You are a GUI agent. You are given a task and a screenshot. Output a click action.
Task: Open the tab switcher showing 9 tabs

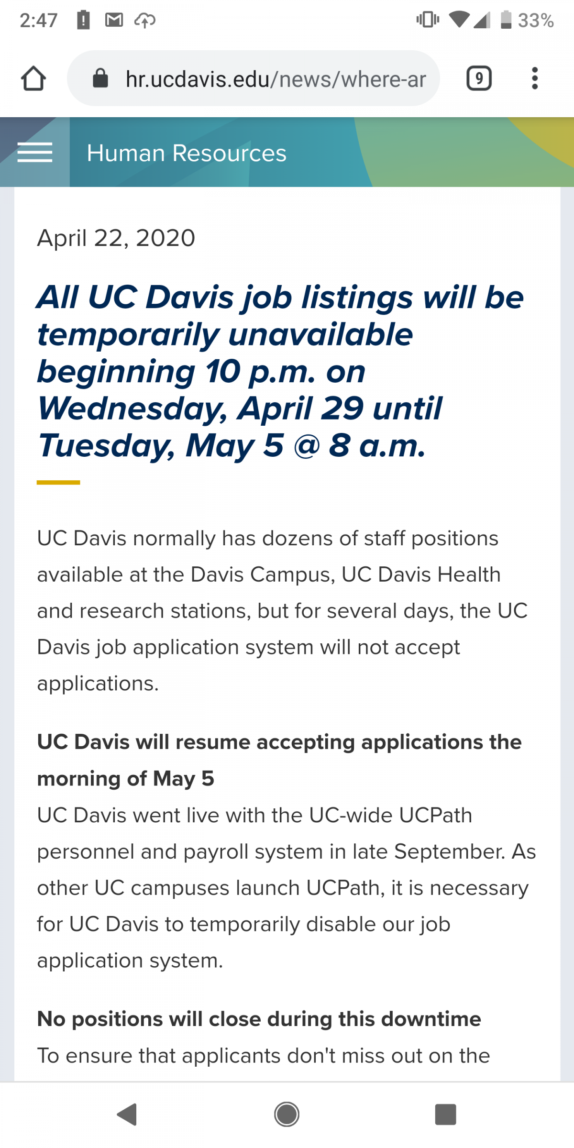(x=479, y=78)
